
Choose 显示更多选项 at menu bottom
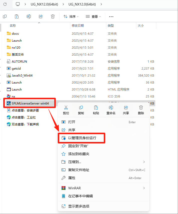click(103, 206)
